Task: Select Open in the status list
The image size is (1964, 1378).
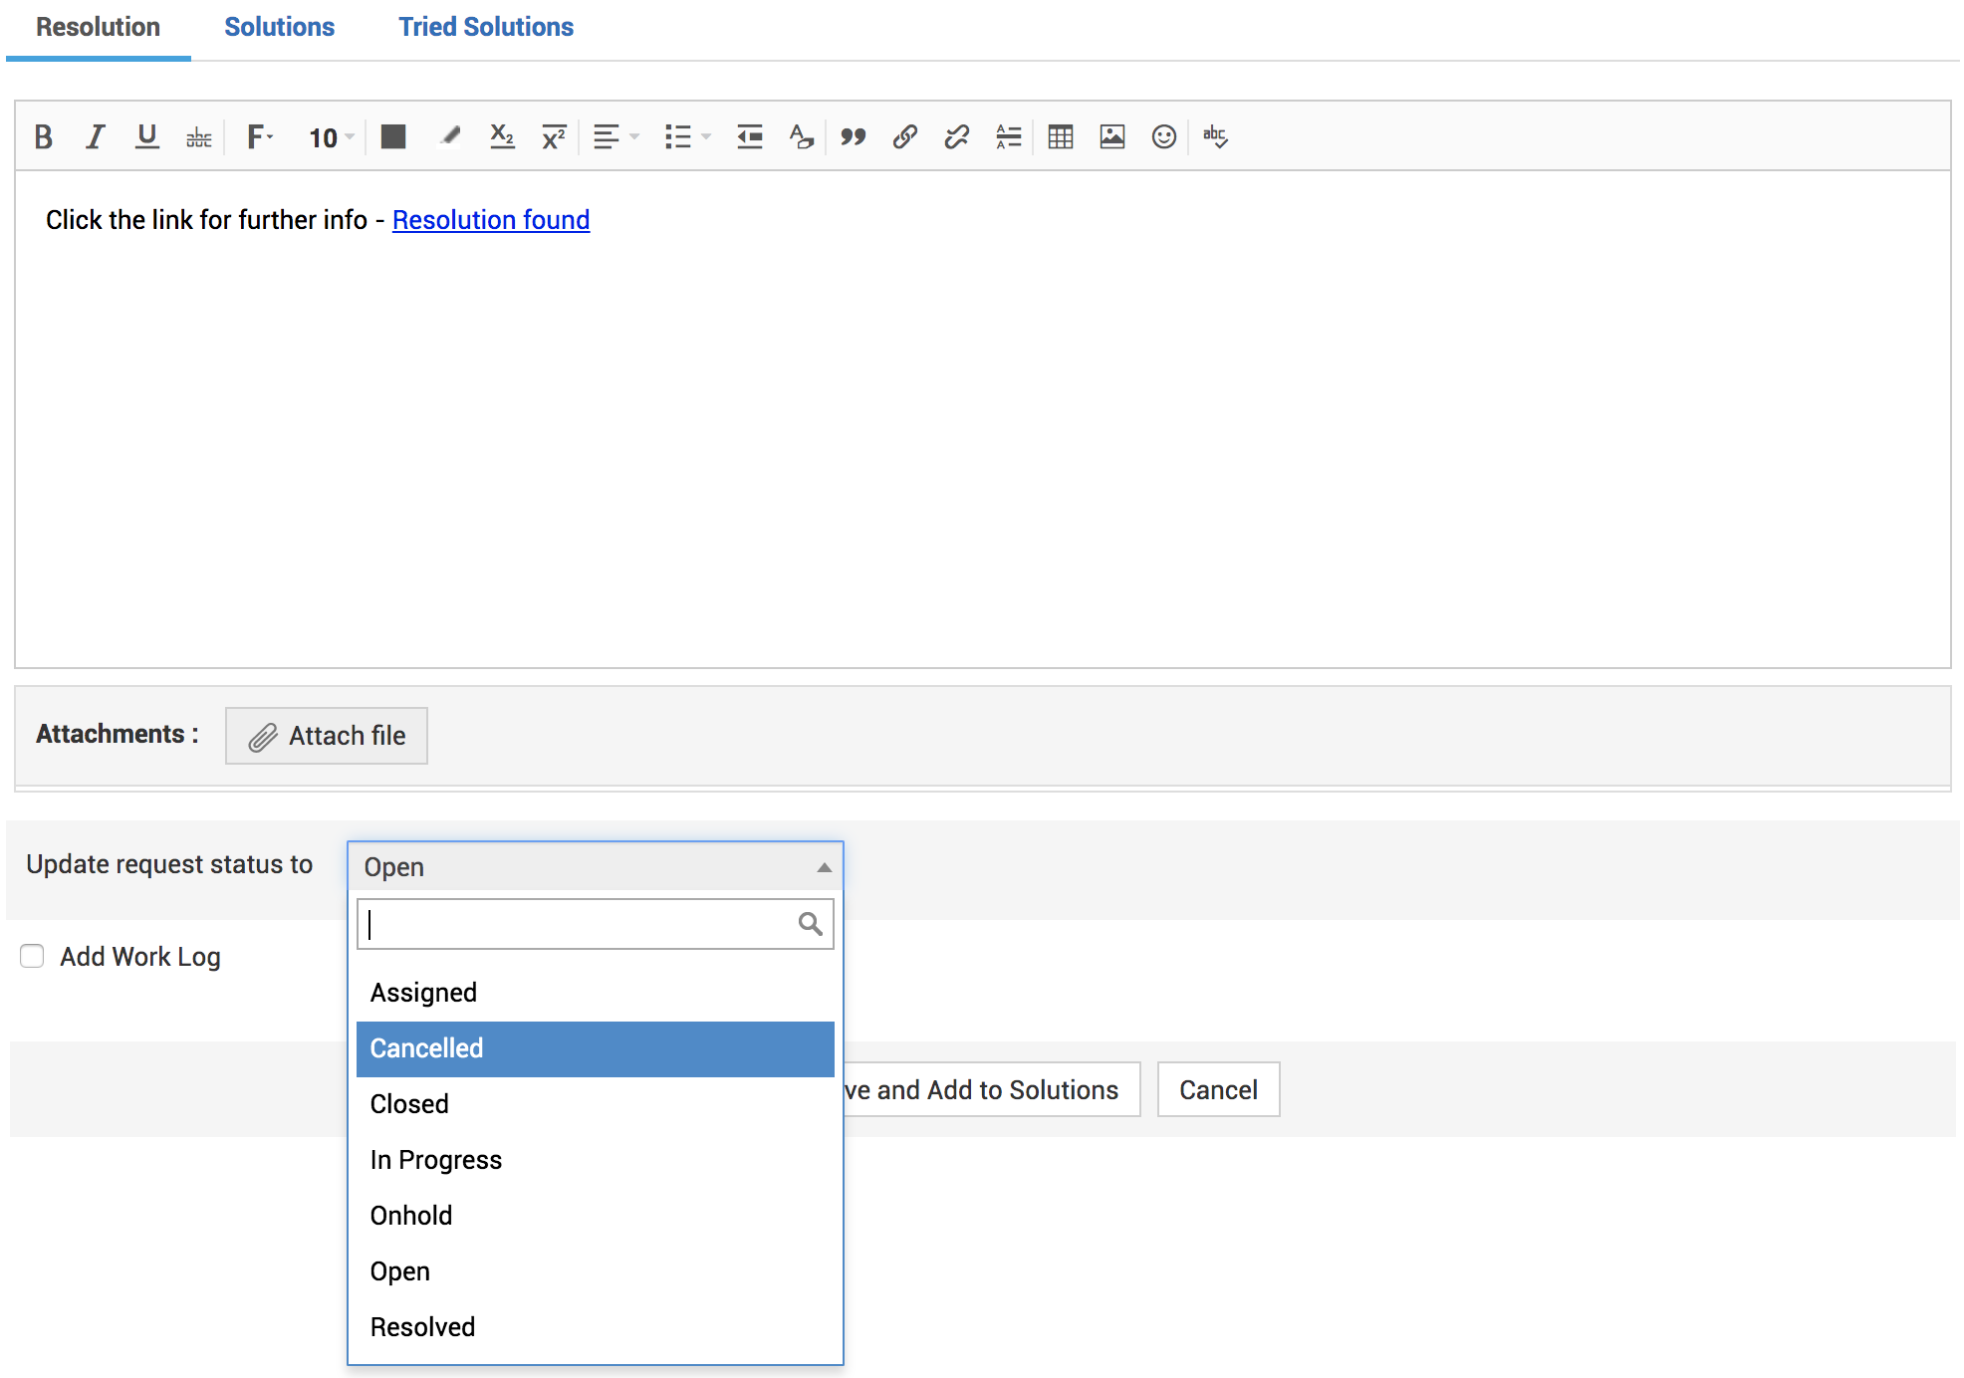Action: [596, 1271]
